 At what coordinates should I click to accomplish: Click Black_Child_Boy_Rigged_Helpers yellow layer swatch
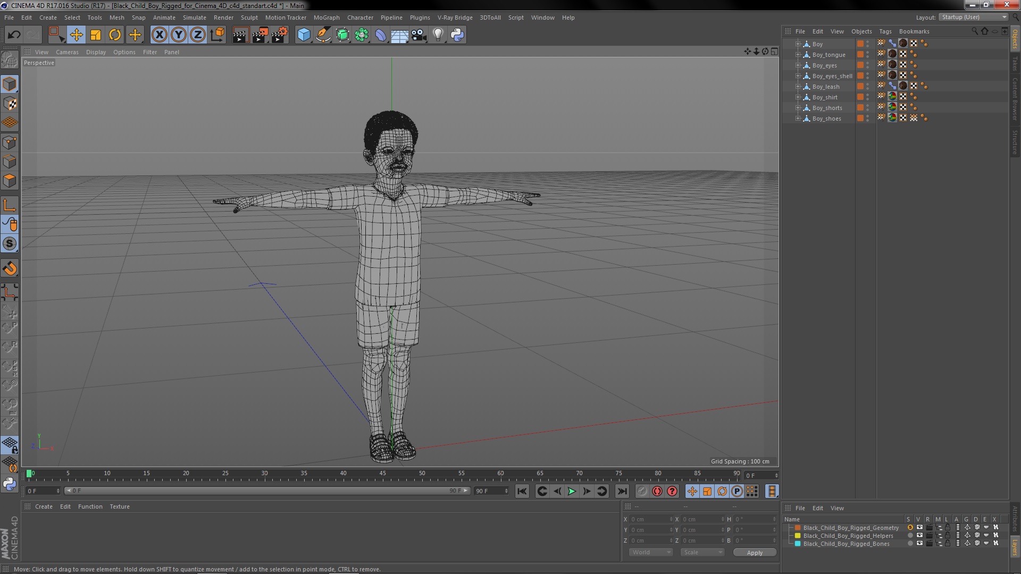pos(797,536)
